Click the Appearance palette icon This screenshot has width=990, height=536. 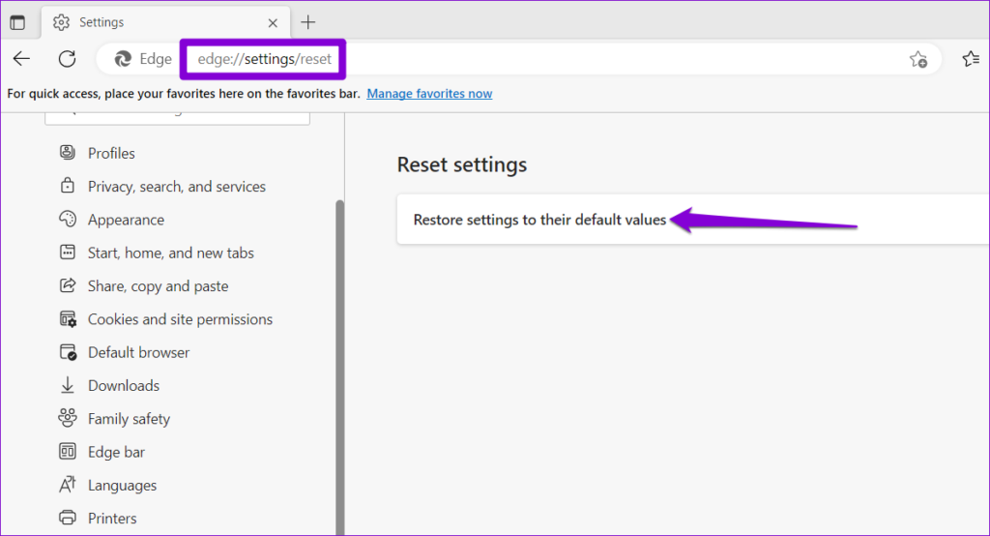[68, 219]
